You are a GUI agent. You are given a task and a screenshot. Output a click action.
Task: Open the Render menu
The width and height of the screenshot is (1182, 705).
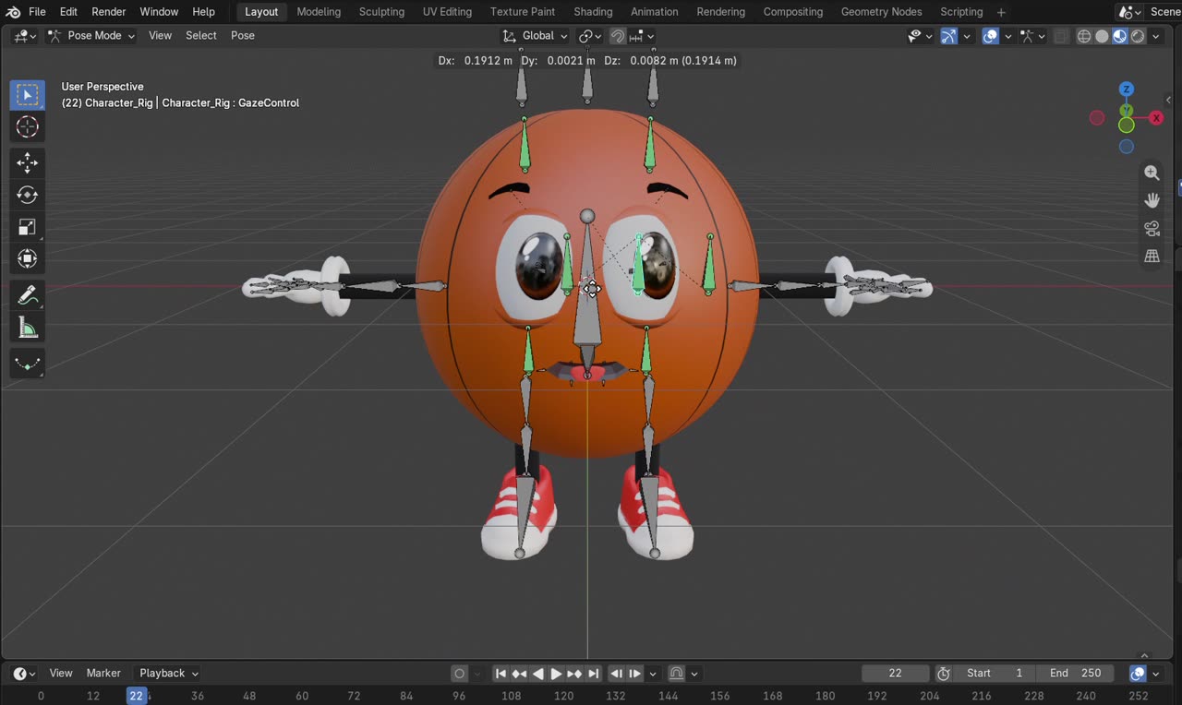tap(109, 12)
